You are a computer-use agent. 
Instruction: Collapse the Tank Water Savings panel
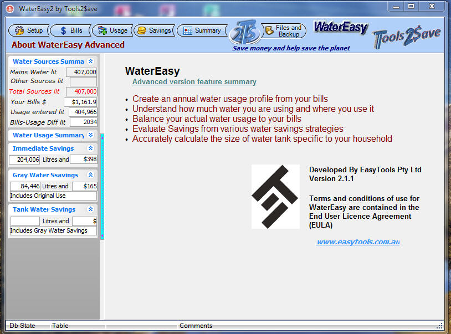(x=90, y=209)
